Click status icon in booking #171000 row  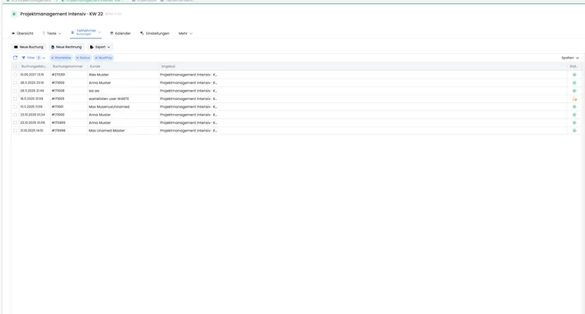click(574, 115)
